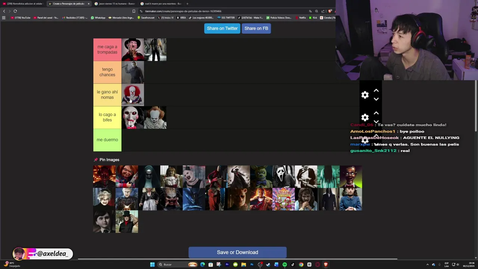Reload the tiermaker page
The height and width of the screenshot is (269, 478).
point(15,11)
